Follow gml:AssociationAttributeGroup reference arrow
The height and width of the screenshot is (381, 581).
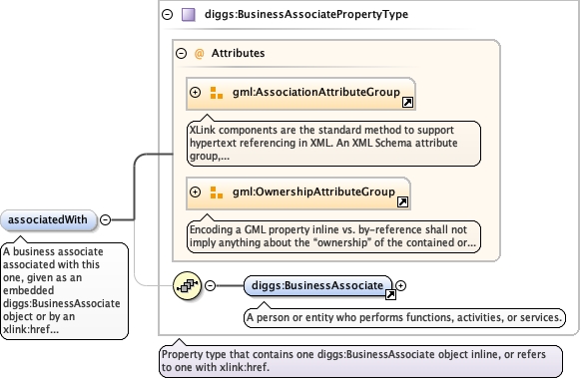pos(407,102)
